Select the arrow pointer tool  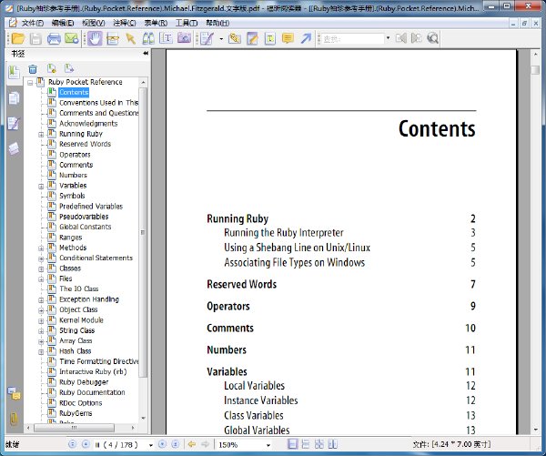130,38
